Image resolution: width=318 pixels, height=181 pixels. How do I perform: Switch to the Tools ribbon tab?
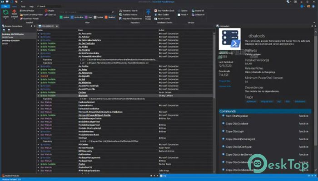click(23, 6)
